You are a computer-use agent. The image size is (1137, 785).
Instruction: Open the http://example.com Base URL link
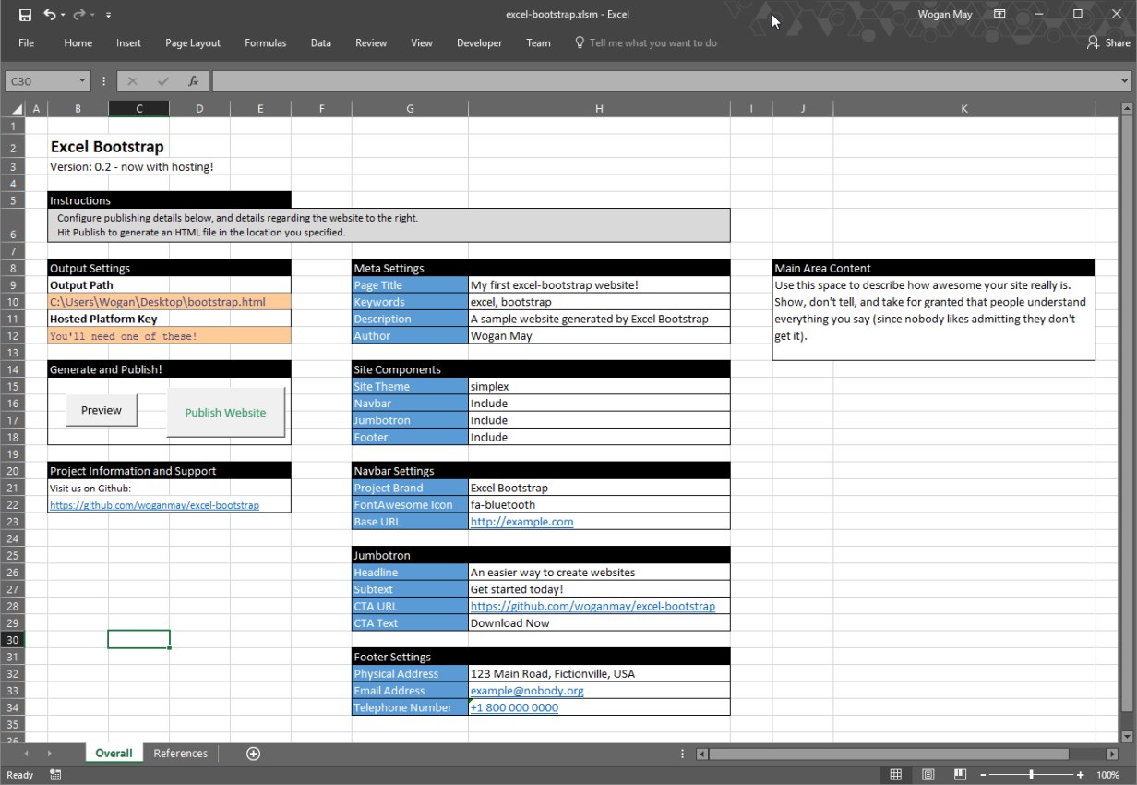click(x=521, y=522)
